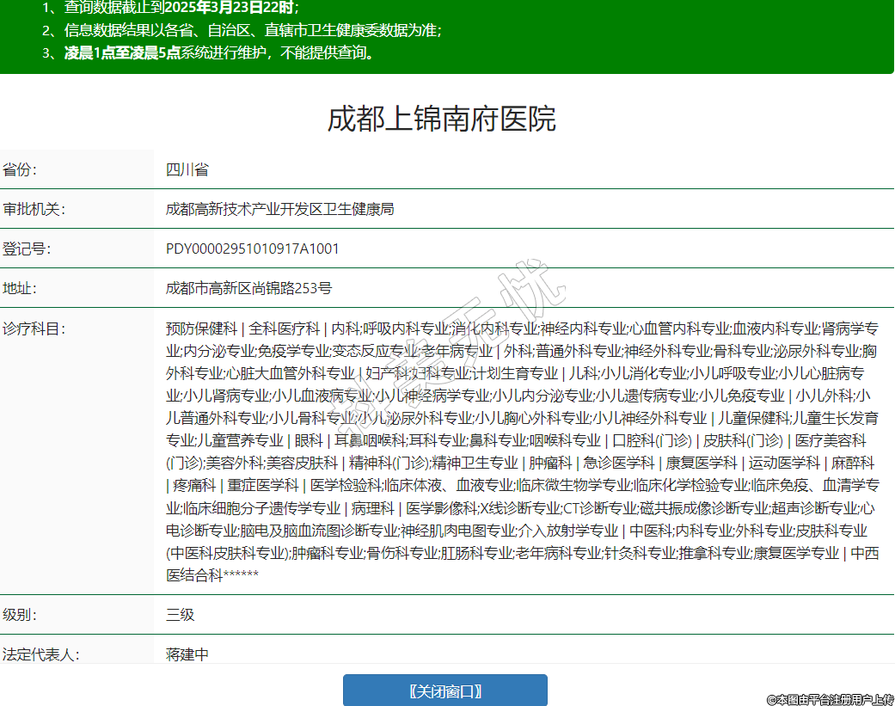Screen dimensions: 895x706
Task: Click the 诊疗科目 row label
Action: pos(34,328)
